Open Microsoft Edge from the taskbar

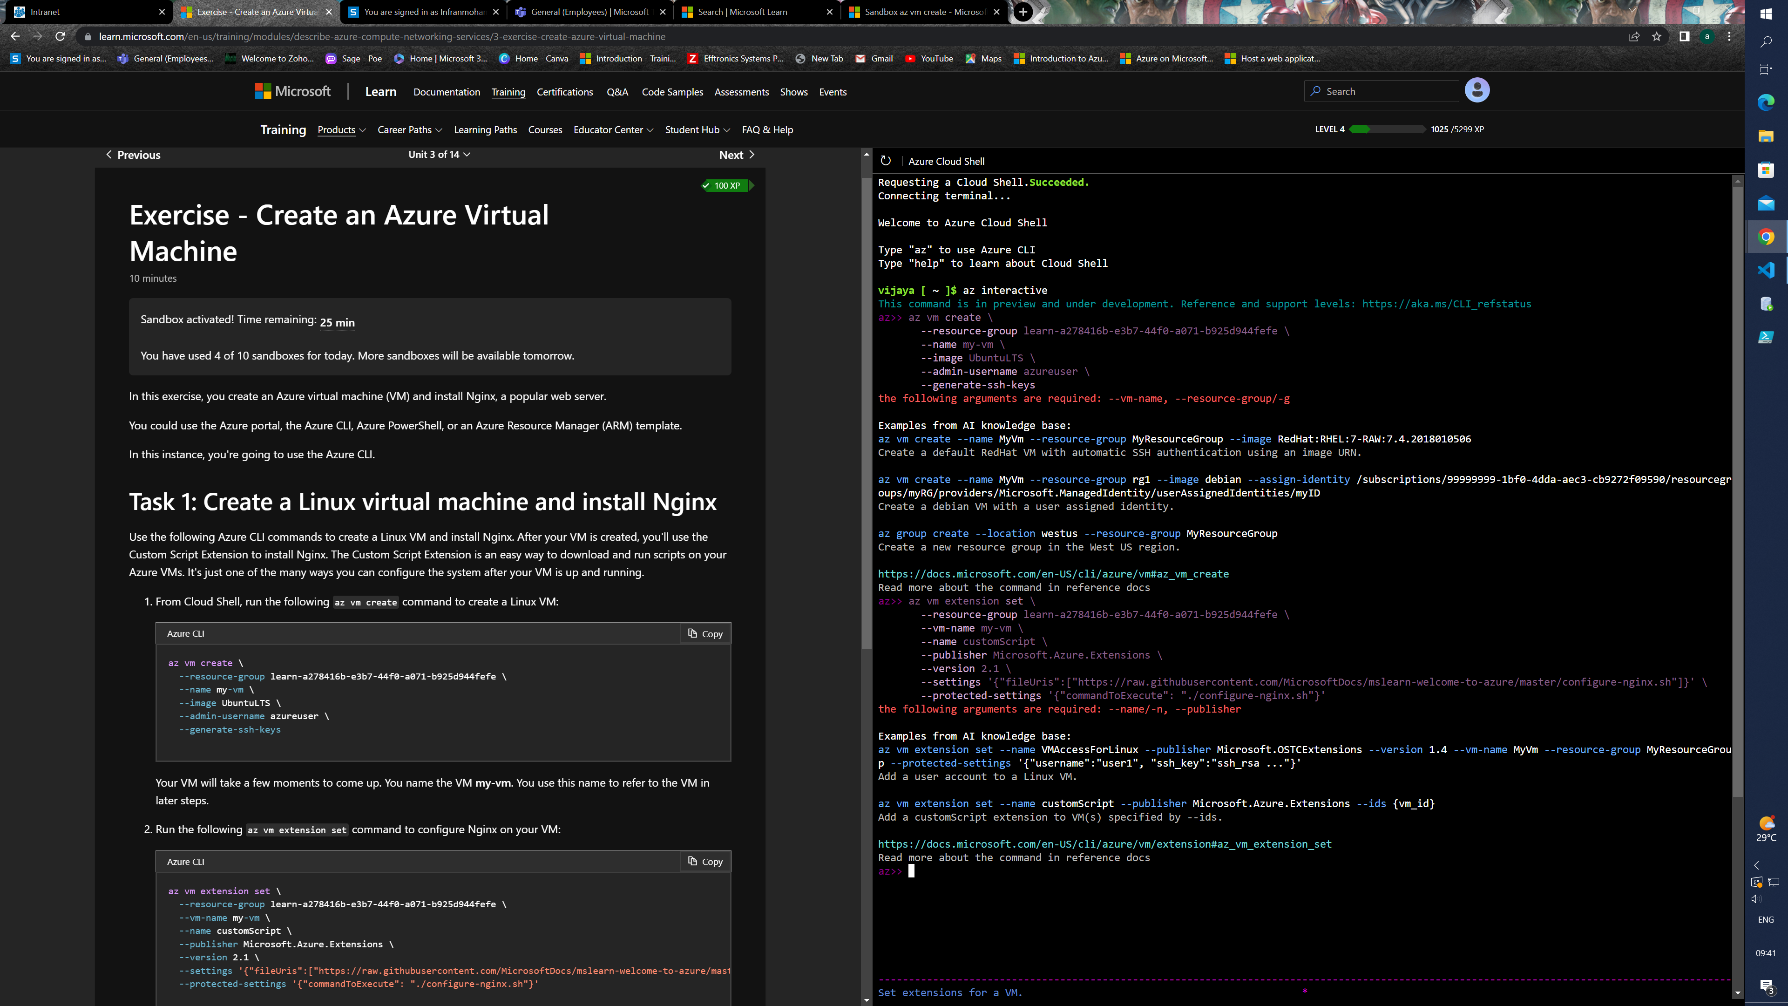tap(1766, 103)
